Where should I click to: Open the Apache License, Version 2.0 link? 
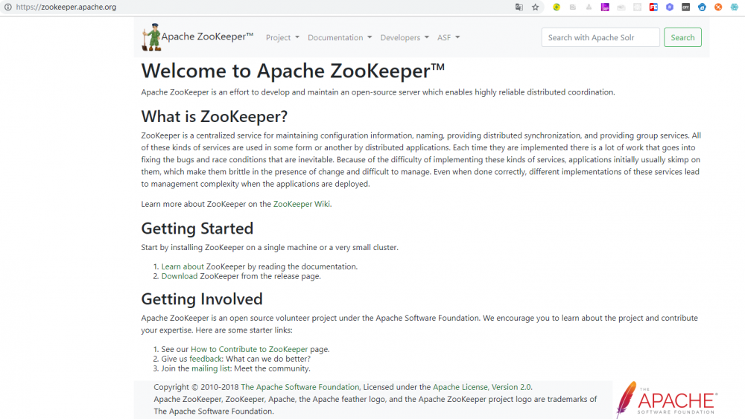[x=482, y=387]
